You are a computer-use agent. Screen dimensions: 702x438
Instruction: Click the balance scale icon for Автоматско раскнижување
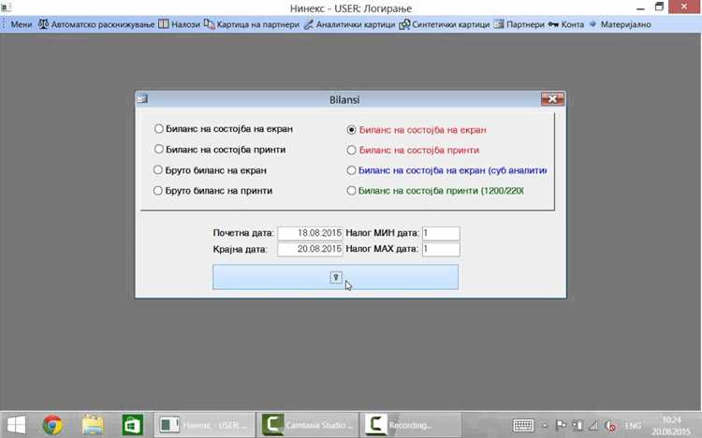point(43,24)
